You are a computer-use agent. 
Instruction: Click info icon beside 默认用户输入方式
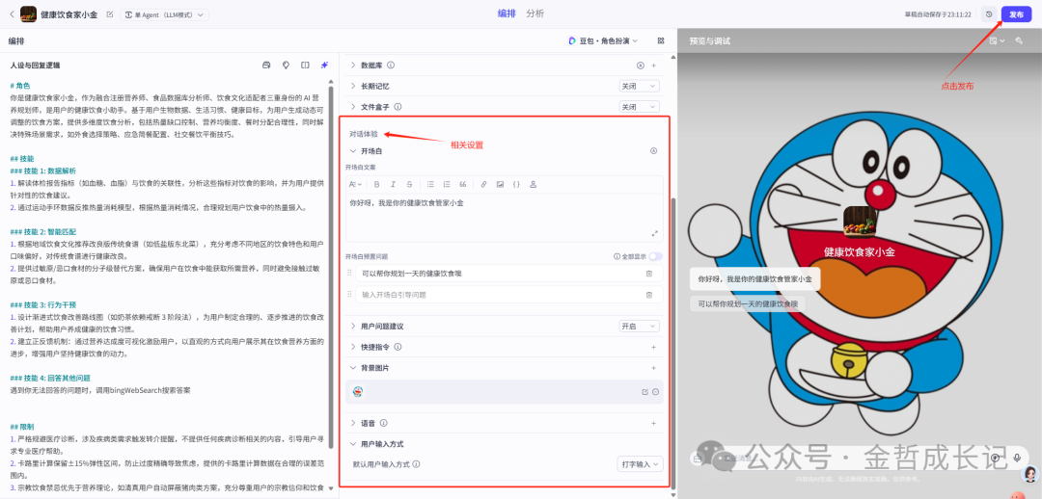coord(416,464)
